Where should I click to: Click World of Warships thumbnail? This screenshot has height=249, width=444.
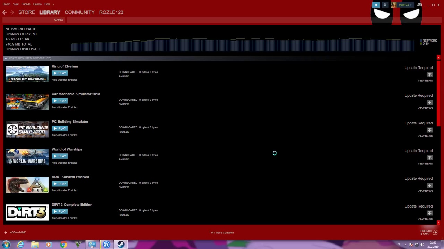click(27, 157)
